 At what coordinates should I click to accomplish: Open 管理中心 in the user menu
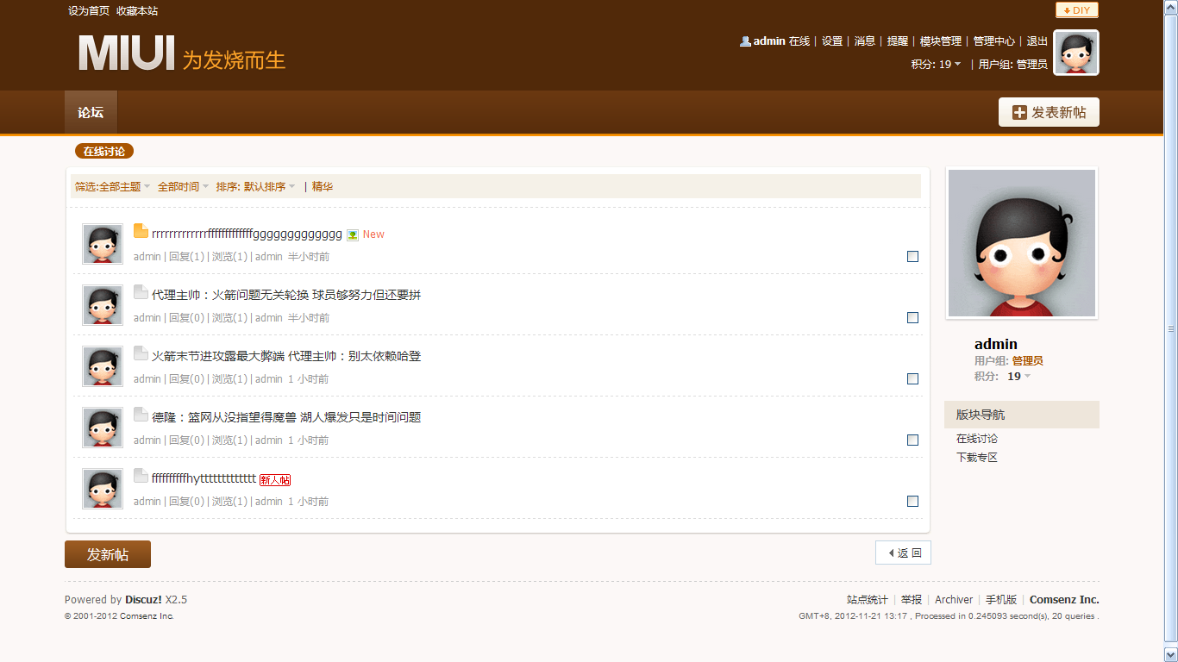point(994,41)
